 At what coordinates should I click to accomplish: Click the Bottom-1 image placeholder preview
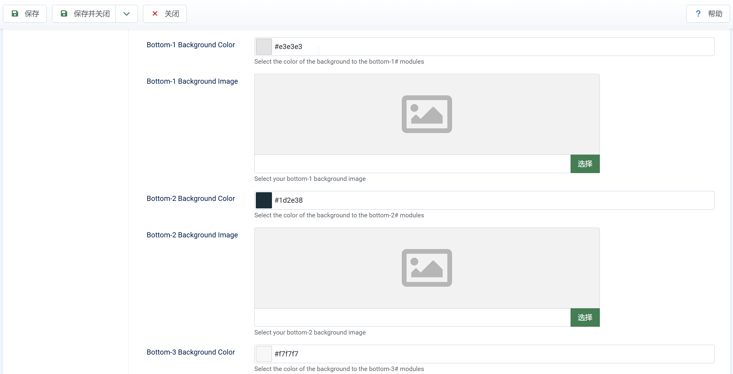click(x=427, y=114)
